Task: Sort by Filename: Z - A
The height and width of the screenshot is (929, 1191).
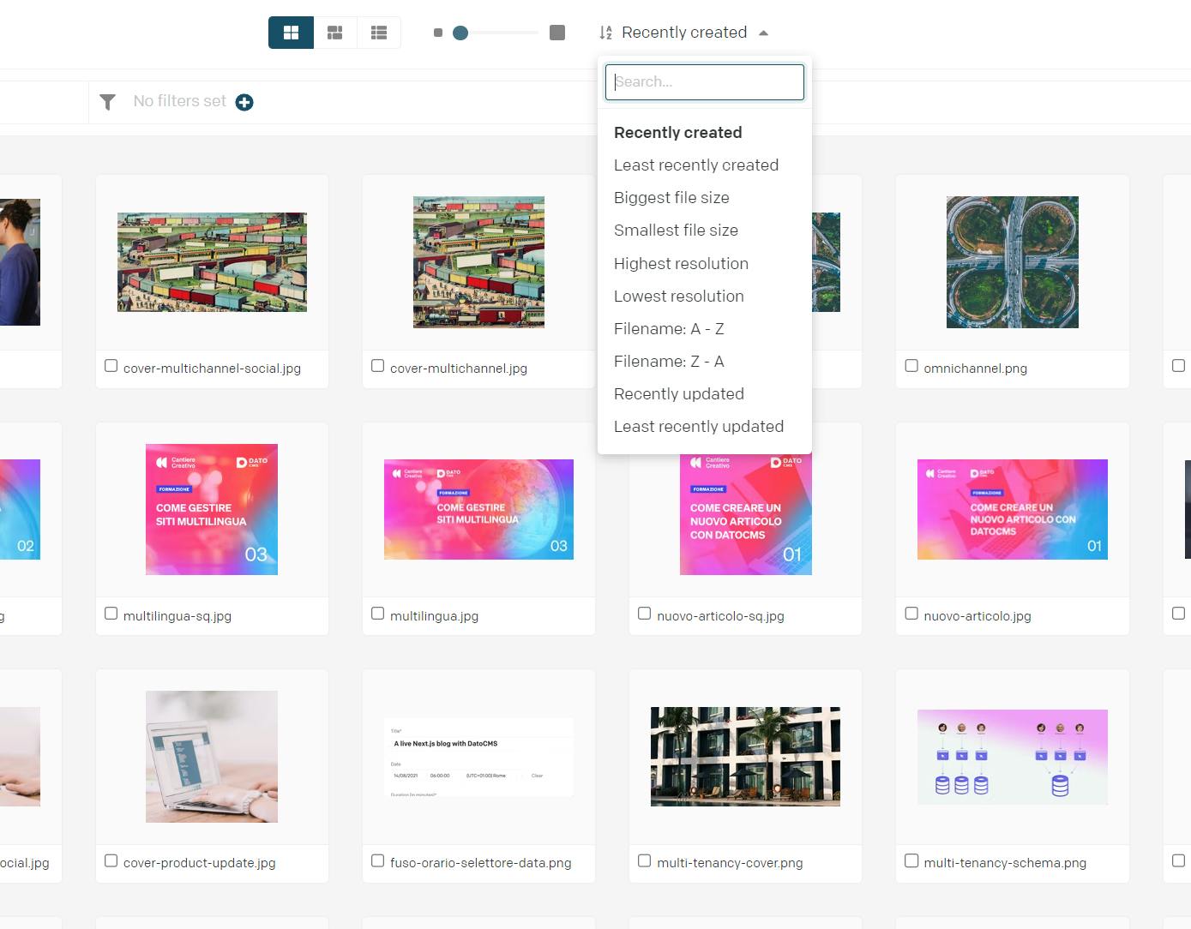Action: (669, 362)
